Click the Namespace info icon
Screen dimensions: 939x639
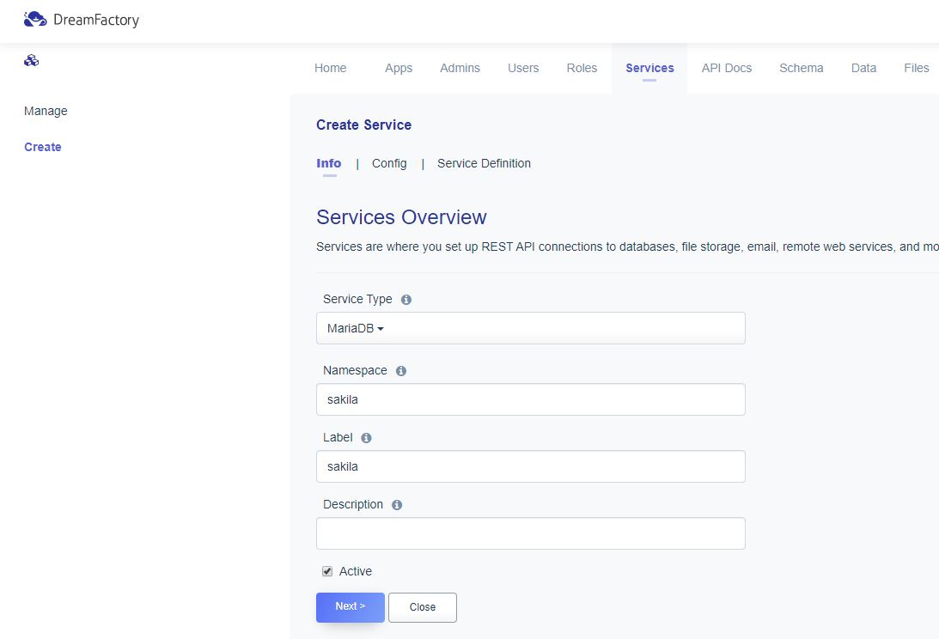pos(401,371)
